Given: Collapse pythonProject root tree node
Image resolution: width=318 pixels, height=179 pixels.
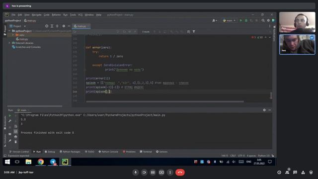Looking at the screenshot, I should coord(9,31).
